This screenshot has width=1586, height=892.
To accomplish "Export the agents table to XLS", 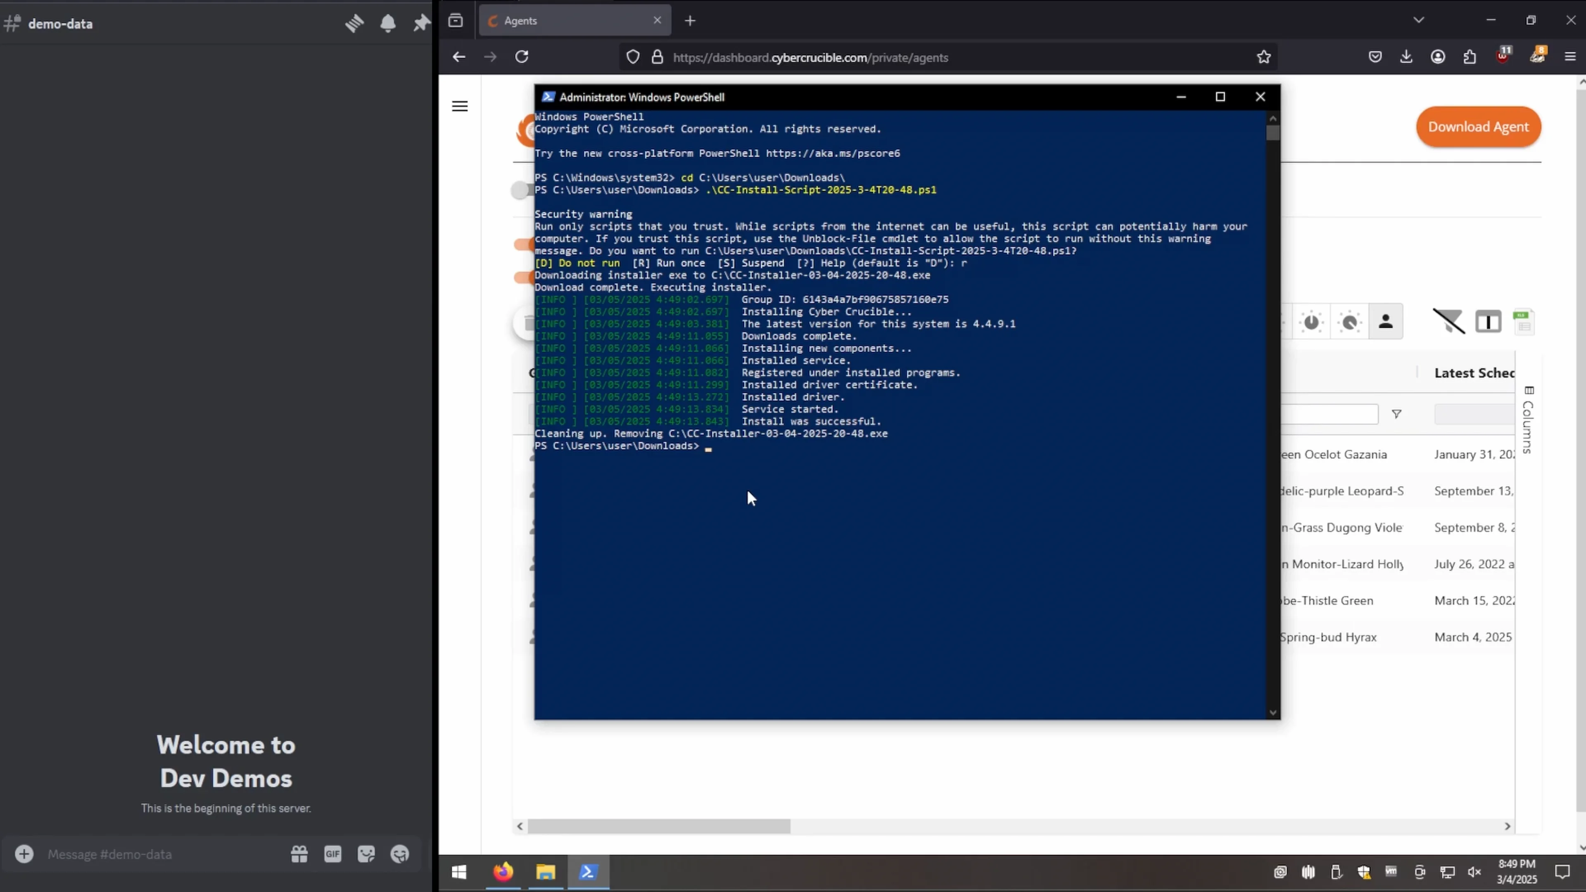I will [x=1525, y=321].
